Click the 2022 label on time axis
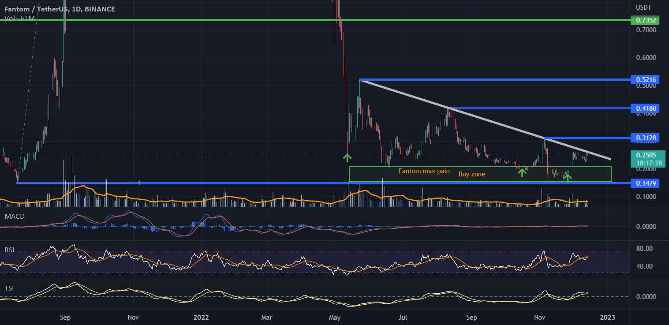The width and height of the screenshot is (669, 325). pos(201,317)
